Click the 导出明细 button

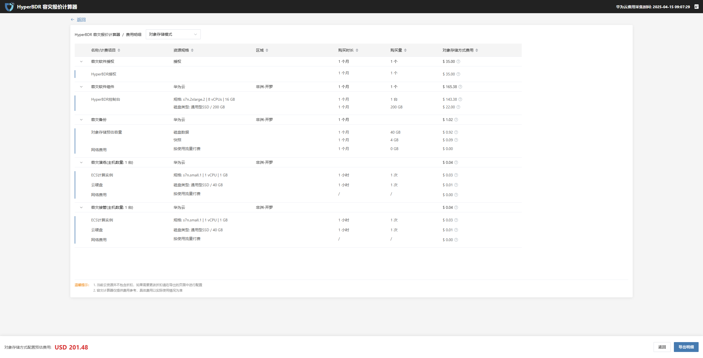tap(686, 347)
